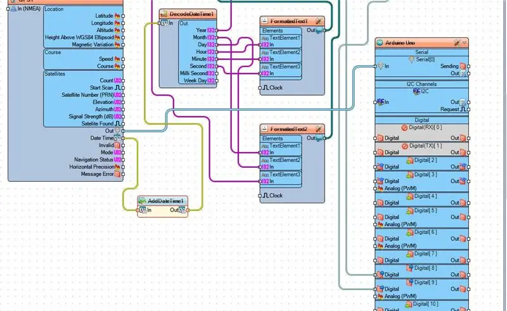Image resolution: width=507 pixels, height=311 pixels.
Task: Select GPS Satellites Count U32 icon
Action: coord(117,80)
